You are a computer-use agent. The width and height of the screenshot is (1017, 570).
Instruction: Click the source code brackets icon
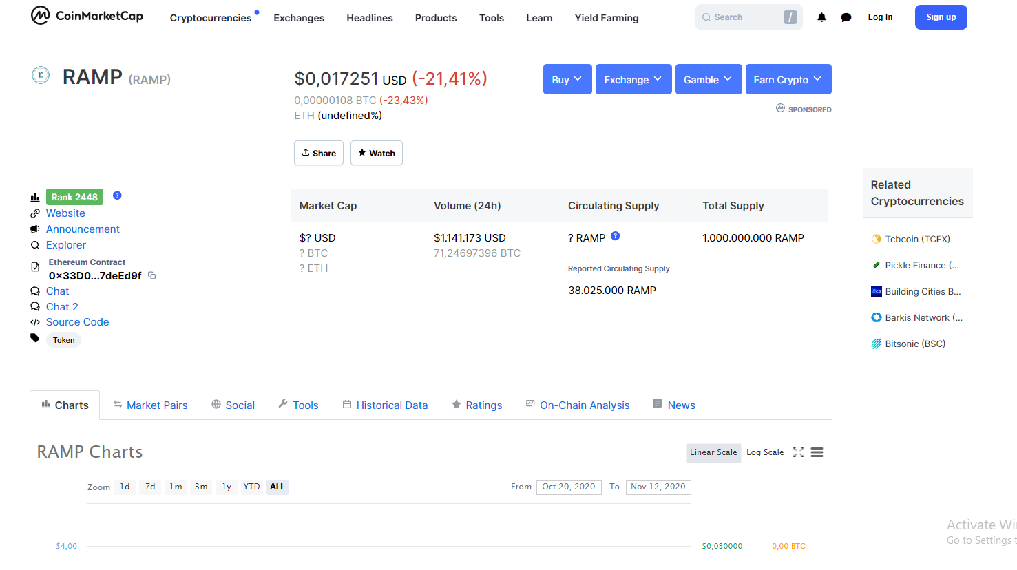coord(35,322)
